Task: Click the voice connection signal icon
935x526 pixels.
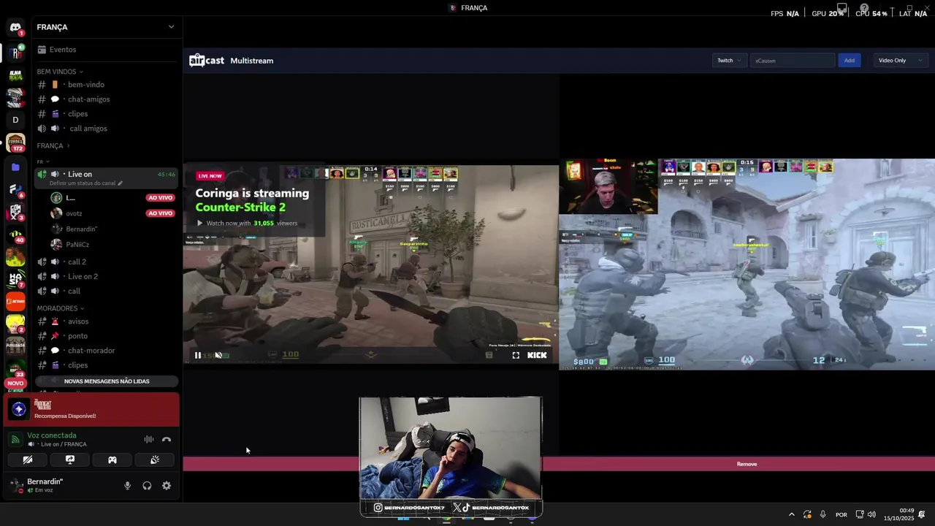Action: pyautogui.click(x=15, y=439)
